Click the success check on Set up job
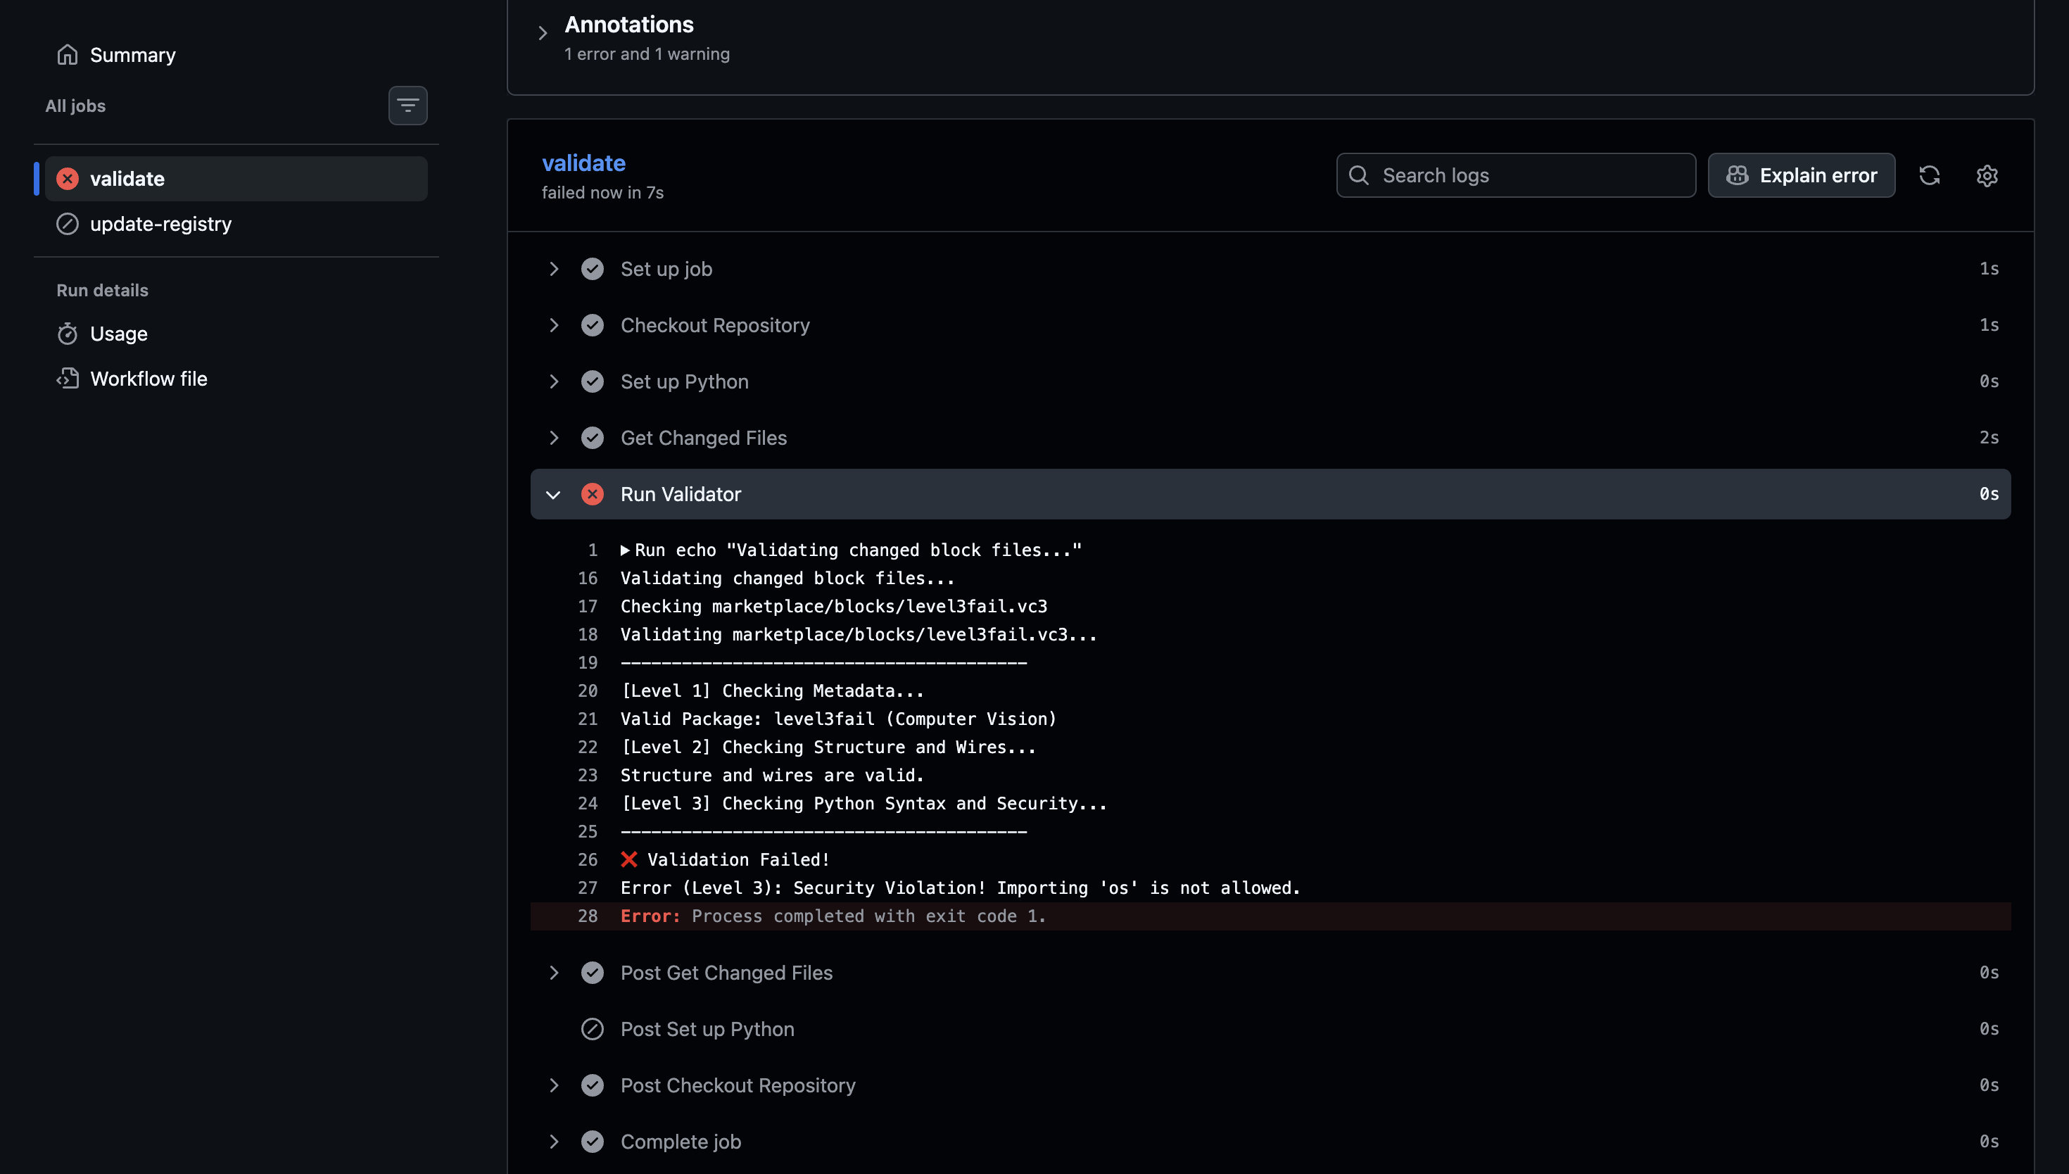Viewport: 2069px width, 1174px height. (593, 268)
